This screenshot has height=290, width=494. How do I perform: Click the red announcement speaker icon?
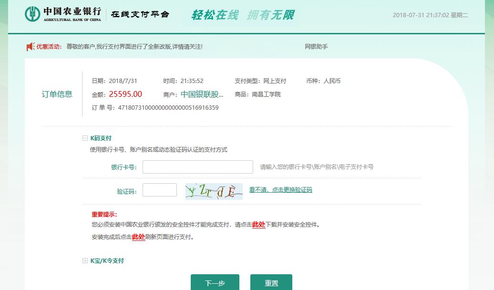click(30, 47)
